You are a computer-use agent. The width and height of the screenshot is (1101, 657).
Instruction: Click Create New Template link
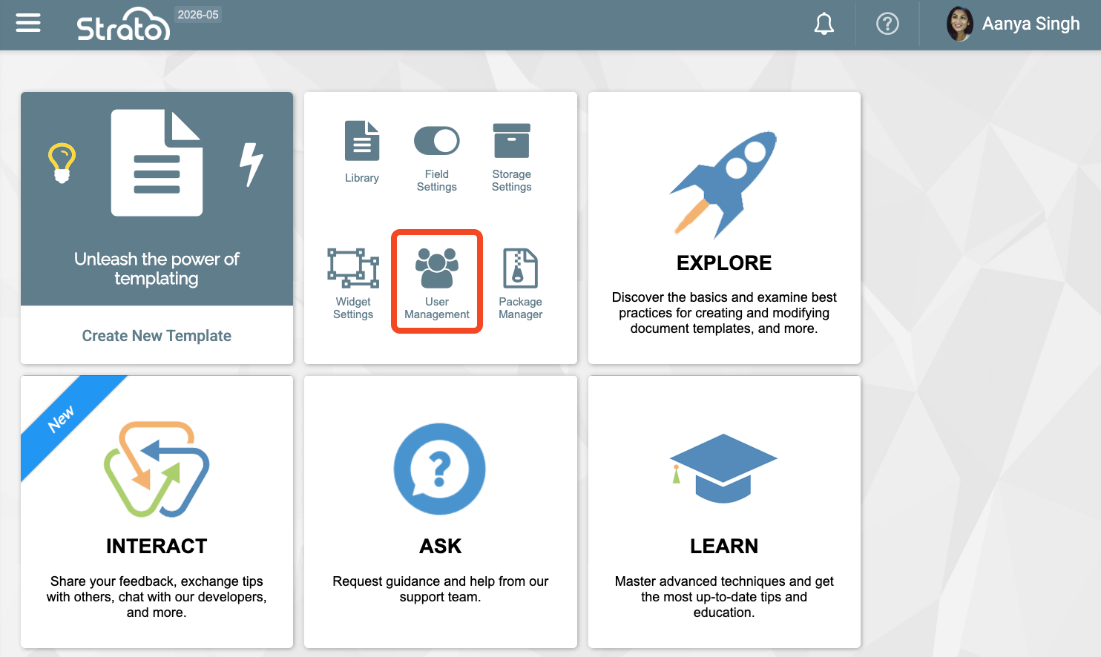157,336
